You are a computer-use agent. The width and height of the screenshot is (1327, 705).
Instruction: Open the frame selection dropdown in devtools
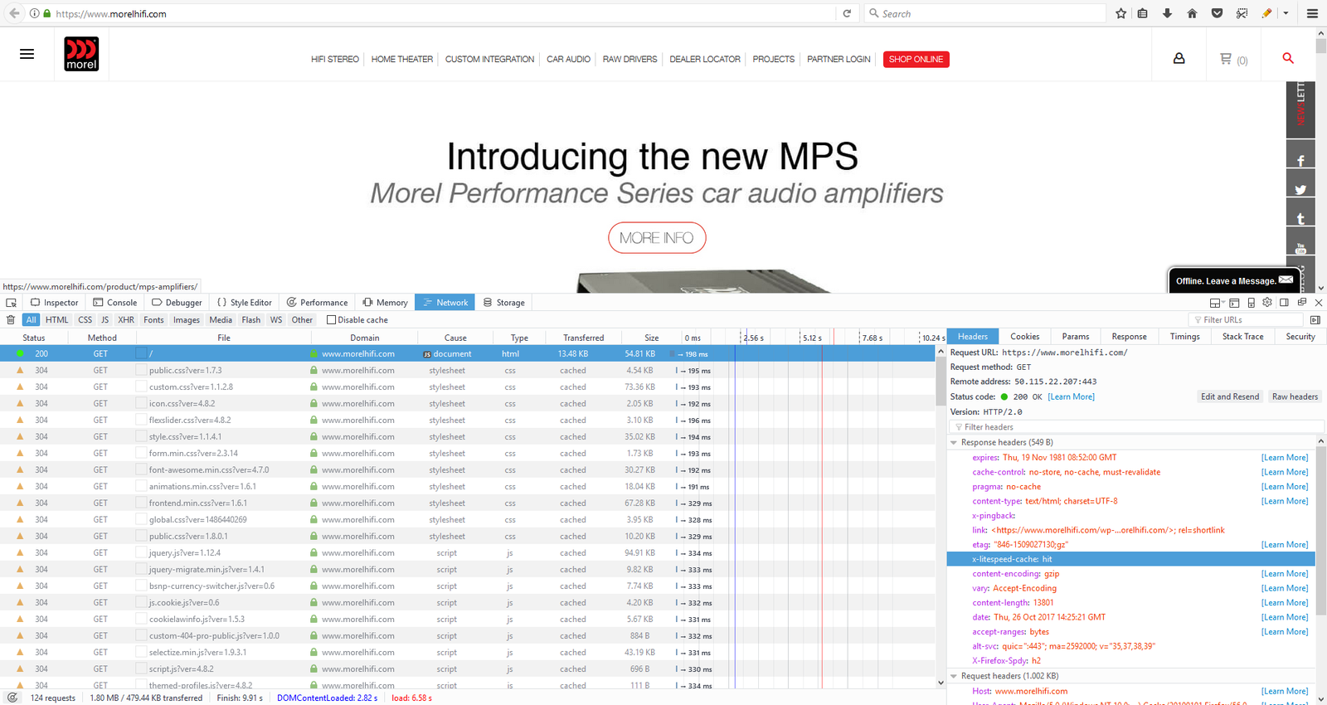point(1216,303)
